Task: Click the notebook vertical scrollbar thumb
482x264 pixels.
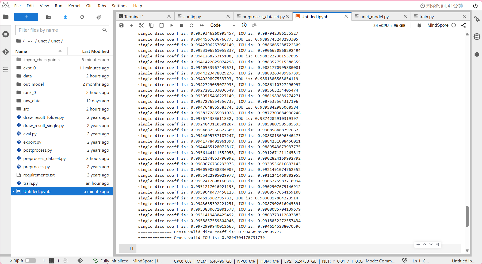Action: pos(467,216)
